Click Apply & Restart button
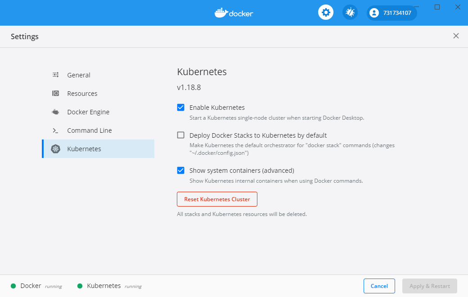 click(x=429, y=286)
